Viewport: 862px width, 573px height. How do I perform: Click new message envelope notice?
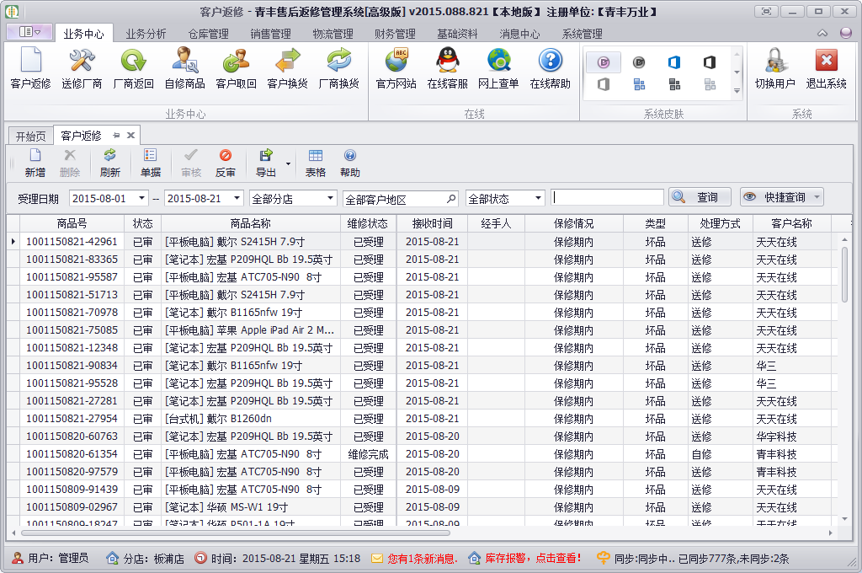click(x=414, y=559)
